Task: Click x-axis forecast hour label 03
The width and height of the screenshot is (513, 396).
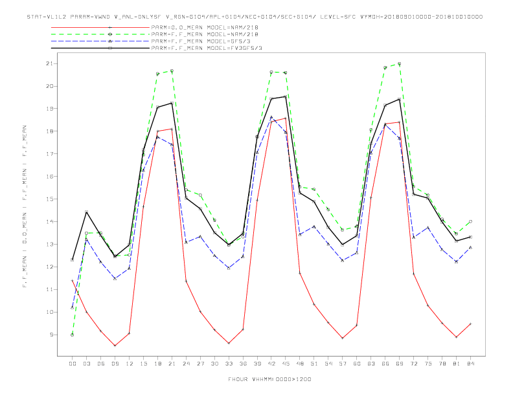Action: [x=86, y=364]
